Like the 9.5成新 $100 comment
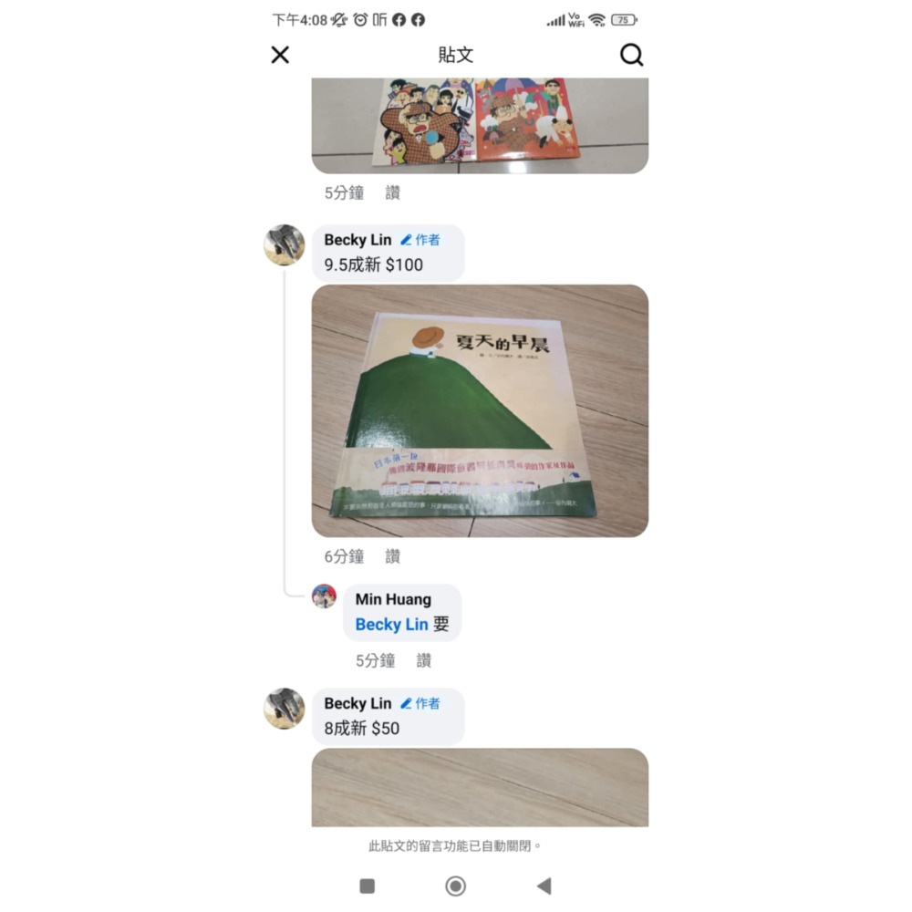The width and height of the screenshot is (912, 912). point(392,556)
